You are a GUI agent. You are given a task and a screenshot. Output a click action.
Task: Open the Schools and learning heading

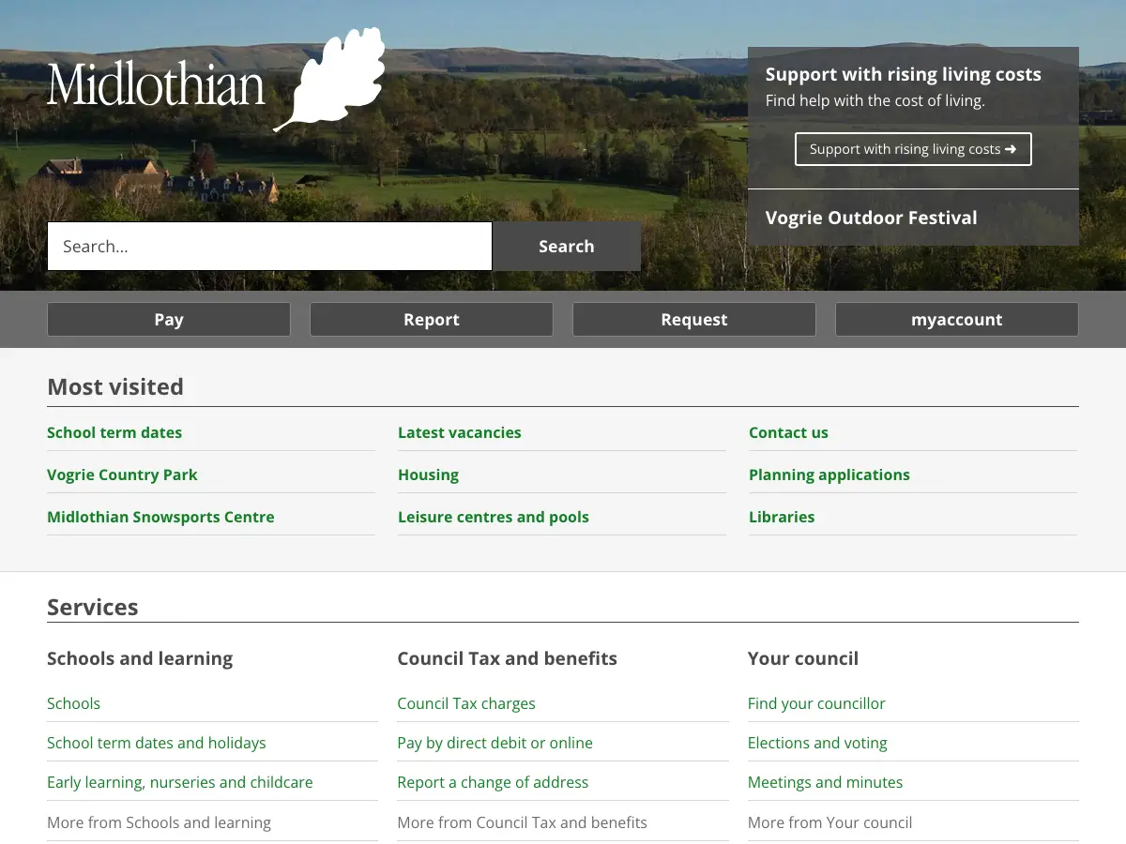pyautogui.click(x=140, y=658)
